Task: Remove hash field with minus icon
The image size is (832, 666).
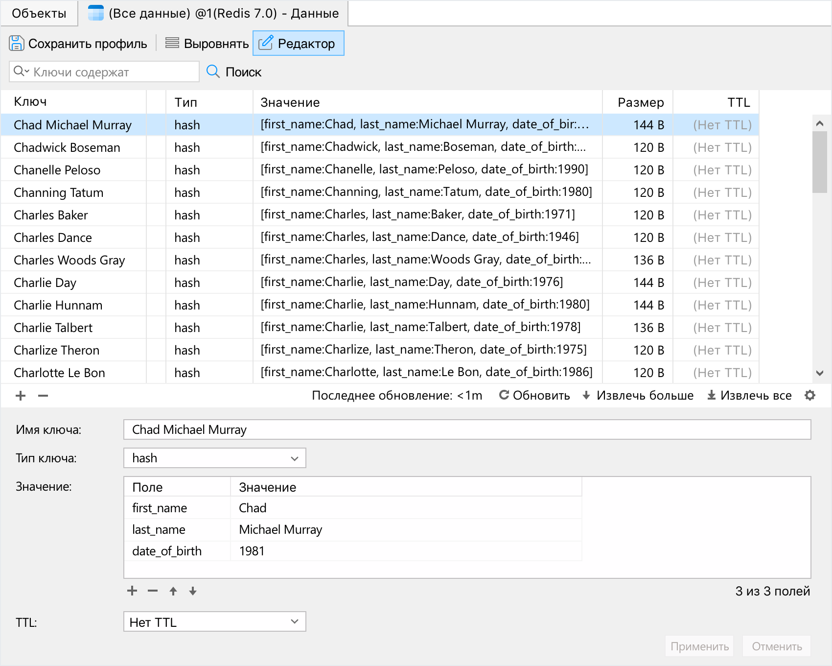Action: [x=153, y=591]
